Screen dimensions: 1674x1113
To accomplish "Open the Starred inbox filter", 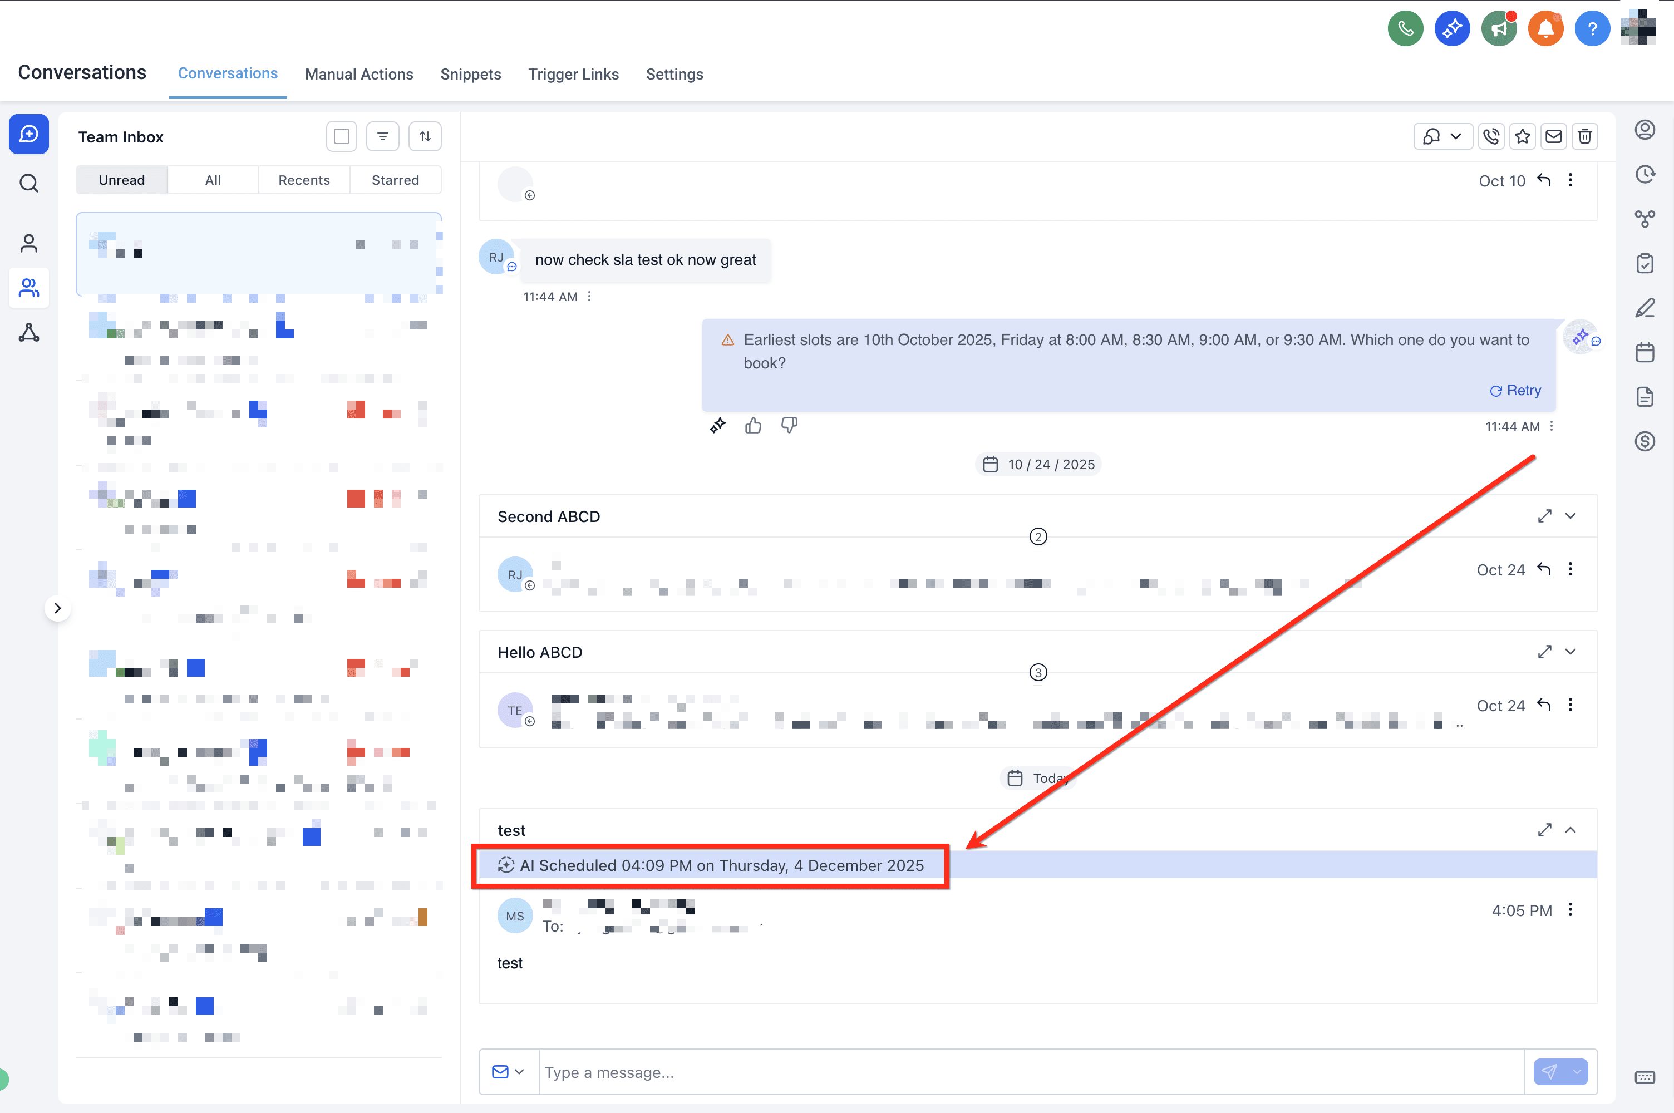I will [395, 180].
